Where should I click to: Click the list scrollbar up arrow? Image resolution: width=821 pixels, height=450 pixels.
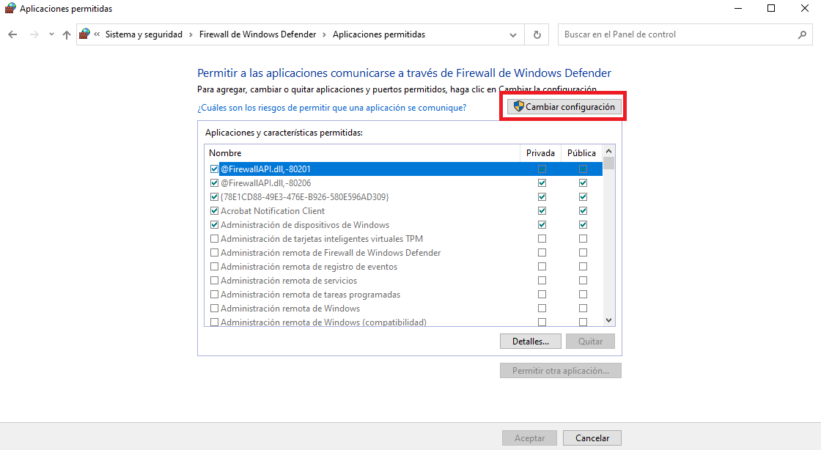tap(608, 151)
